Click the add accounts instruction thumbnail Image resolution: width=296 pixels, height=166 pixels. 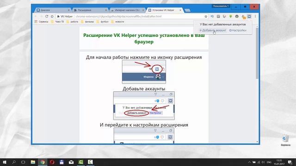point(144,106)
